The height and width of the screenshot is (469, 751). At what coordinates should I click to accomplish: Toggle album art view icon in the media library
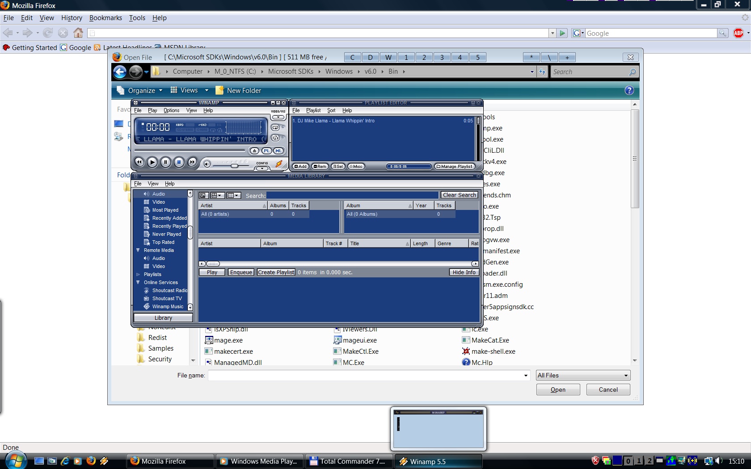tap(204, 195)
